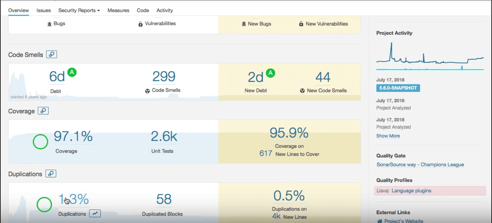Click the Coverage history icon button
The height and width of the screenshot is (223, 492).
click(43, 111)
